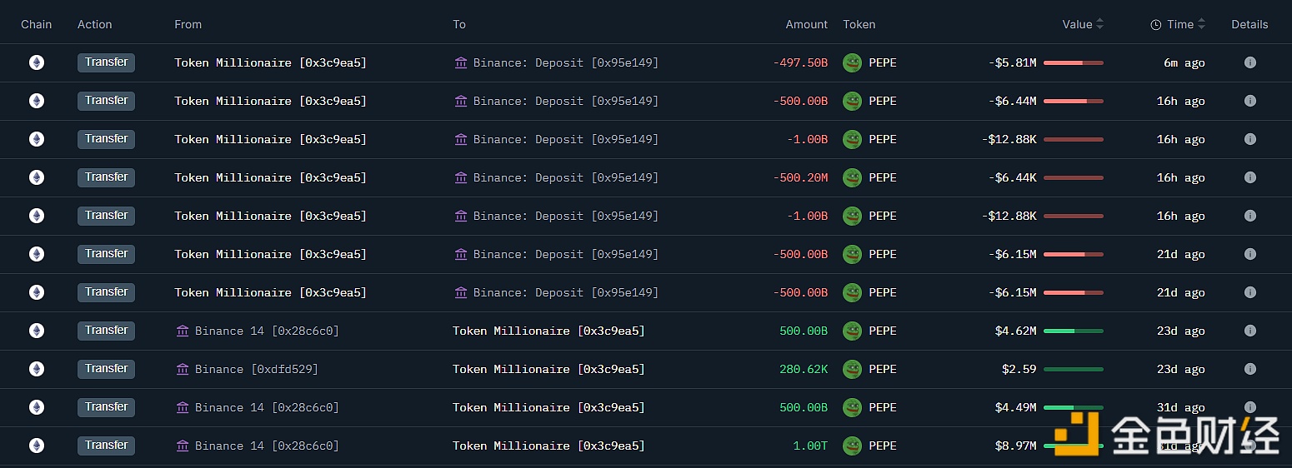Open details icon for the 280.62K PEPE row
This screenshot has width=1292, height=468.
point(1249,369)
